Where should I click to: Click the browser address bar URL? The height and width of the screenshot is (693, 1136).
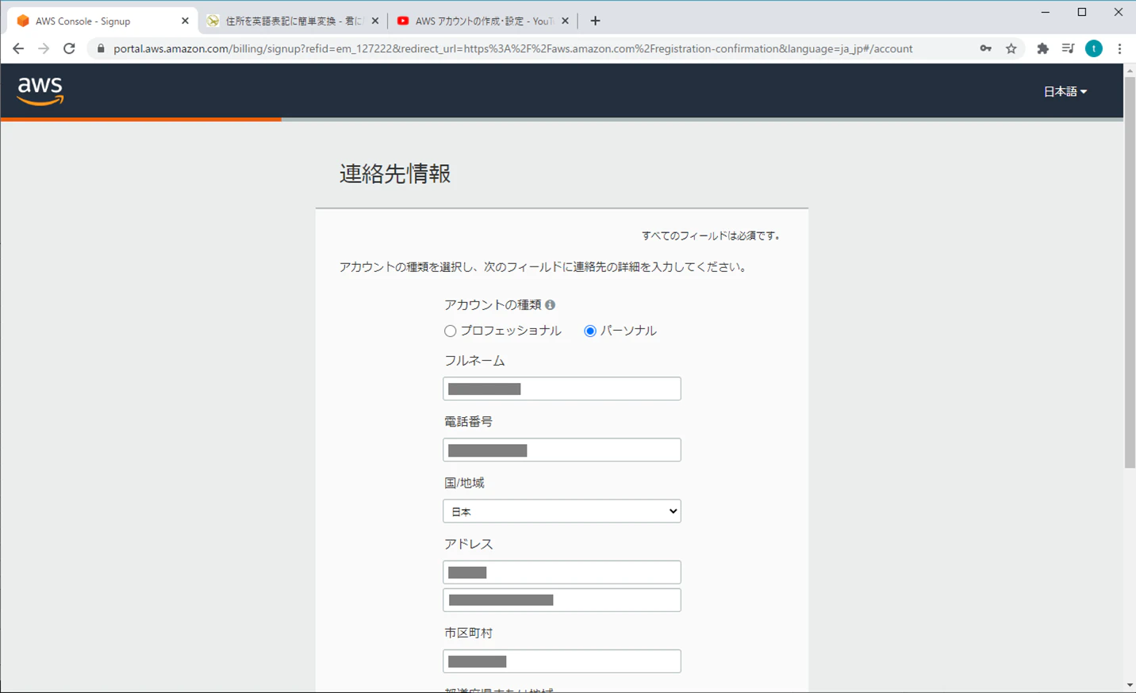pos(512,48)
